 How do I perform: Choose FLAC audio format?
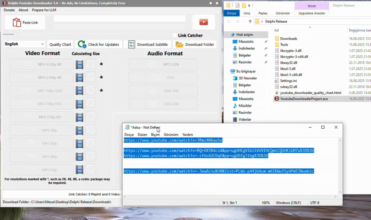pyautogui.click(x=163, y=78)
